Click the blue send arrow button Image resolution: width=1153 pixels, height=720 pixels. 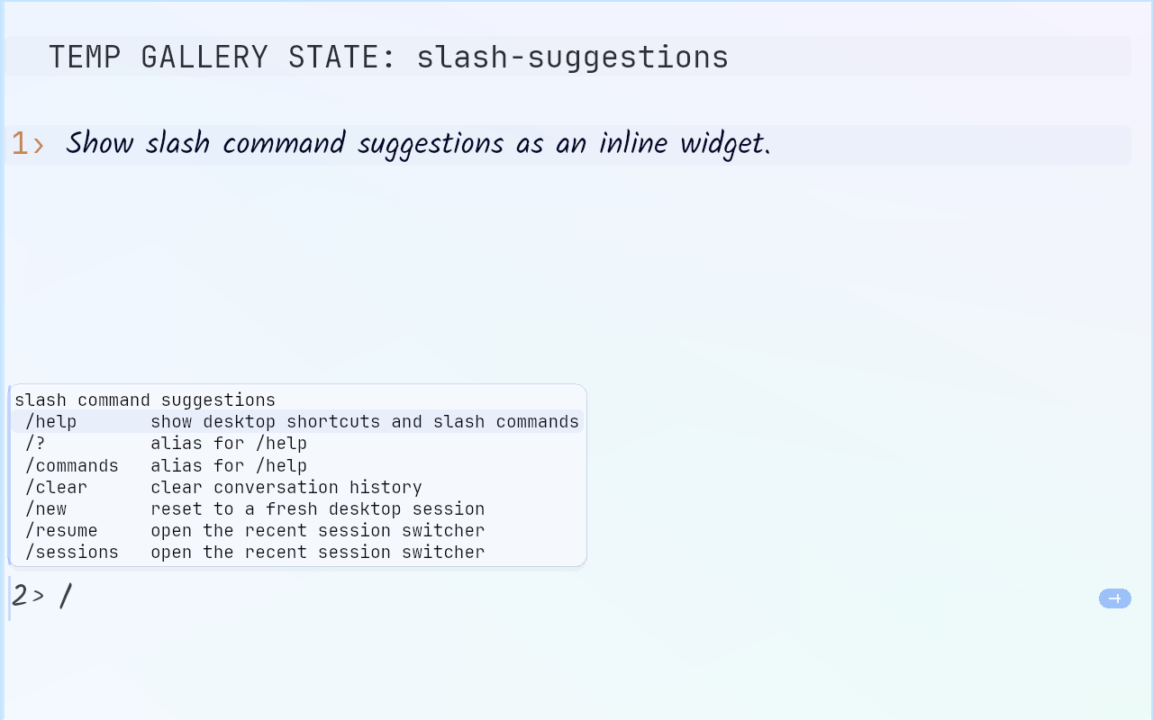(1114, 598)
